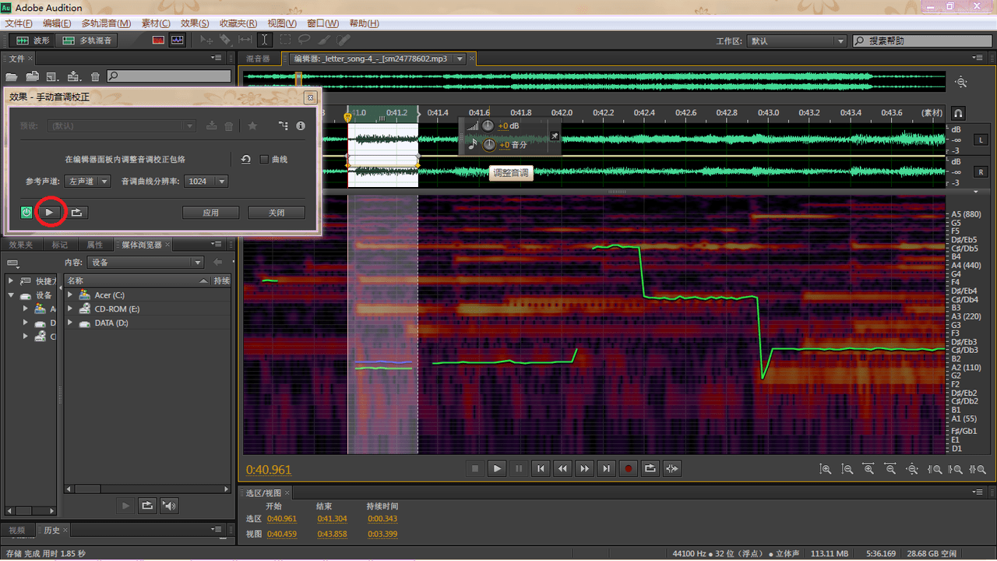Open the 内容 设备 dropdown
The width and height of the screenshot is (997, 561).
(144, 263)
